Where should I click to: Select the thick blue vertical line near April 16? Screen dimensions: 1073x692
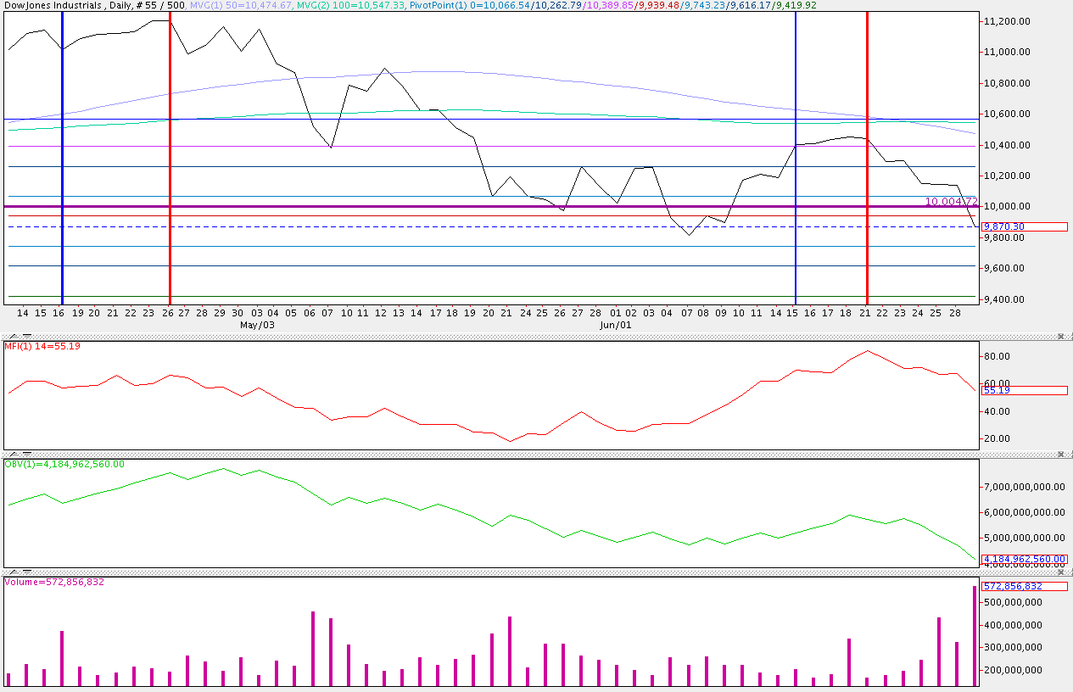pos(62,159)
